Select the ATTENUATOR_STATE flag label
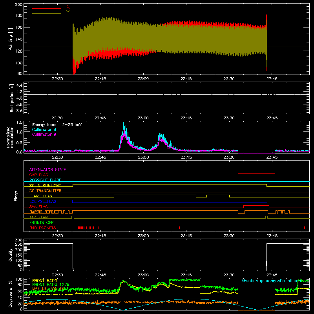Viewport: 314px width, 314px height. (47, 170)
